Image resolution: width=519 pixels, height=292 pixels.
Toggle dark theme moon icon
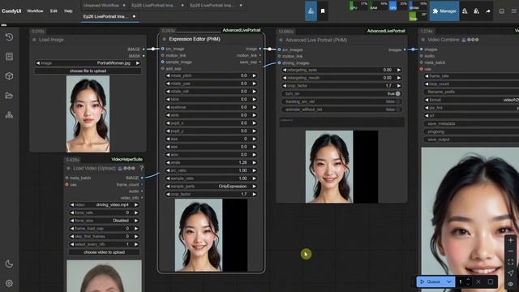click(x=9, y=264)
